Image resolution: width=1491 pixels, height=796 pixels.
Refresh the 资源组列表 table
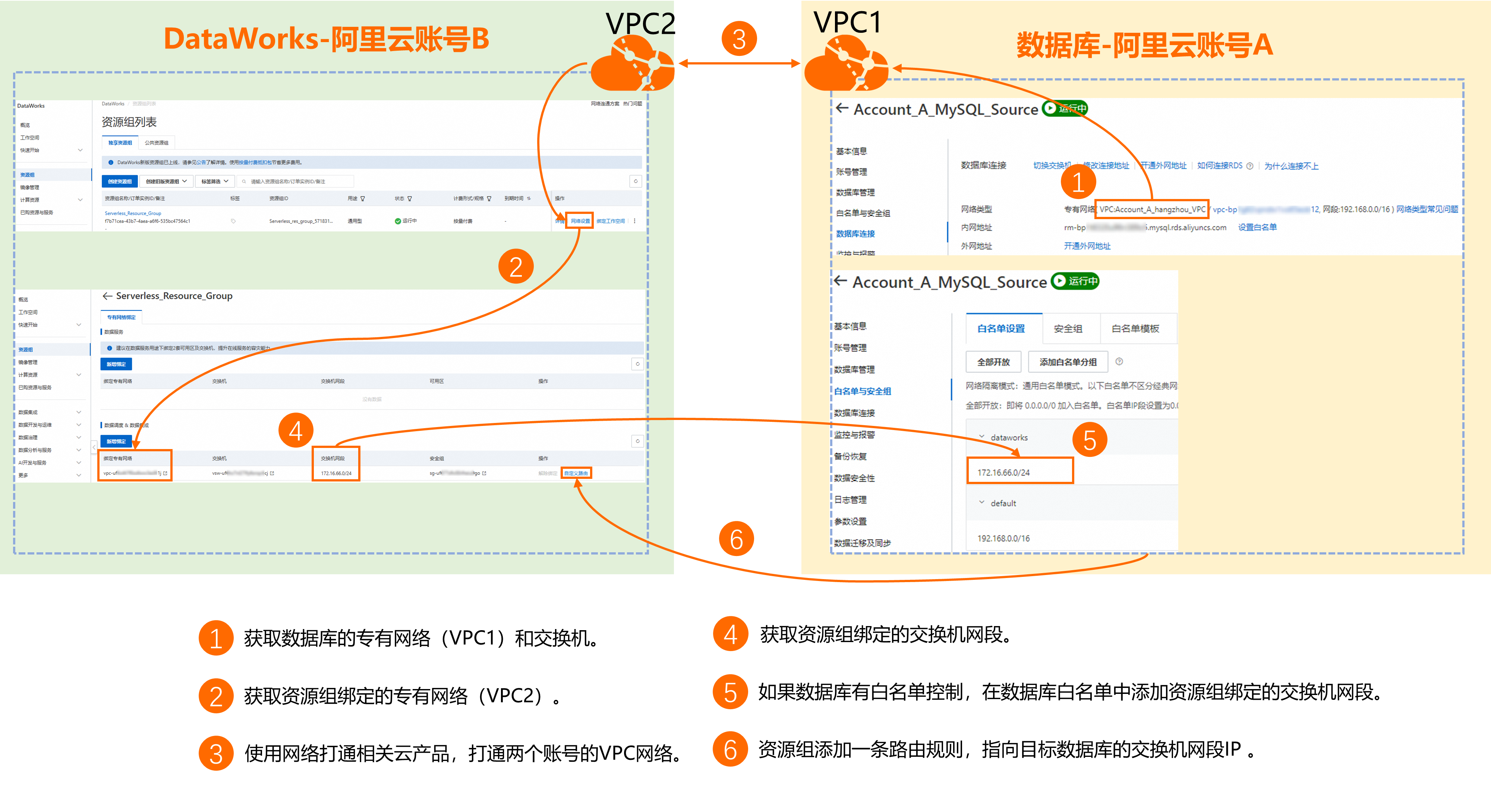636,181
